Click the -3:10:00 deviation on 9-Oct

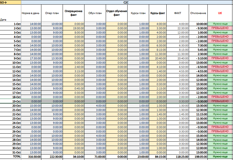click(x=198, y=58)
